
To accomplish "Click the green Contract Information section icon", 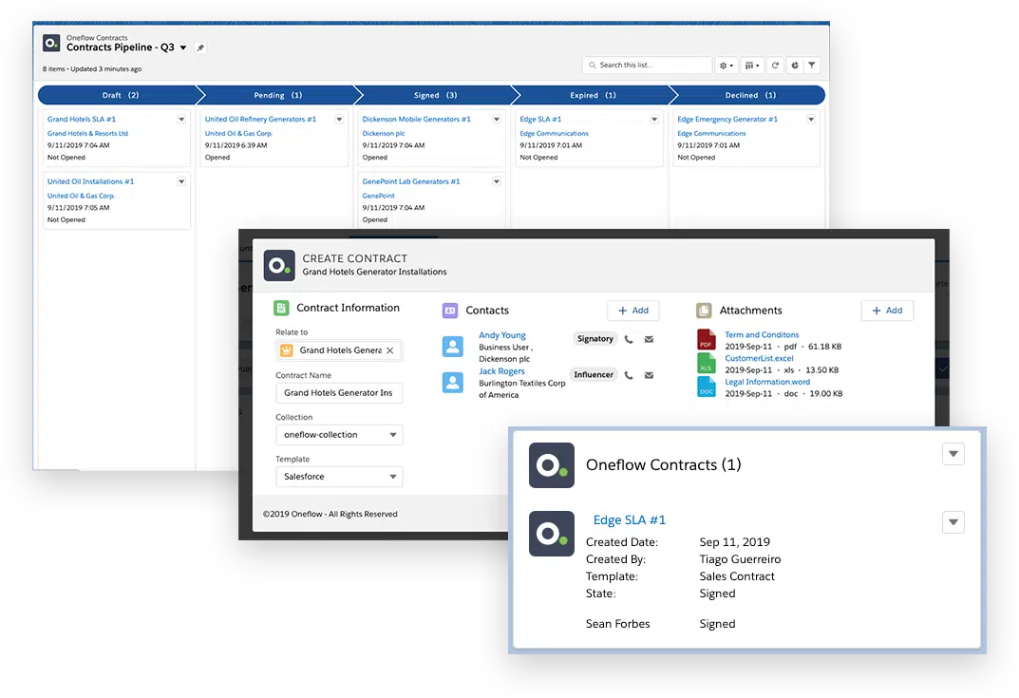I will (x=281, y=308).
